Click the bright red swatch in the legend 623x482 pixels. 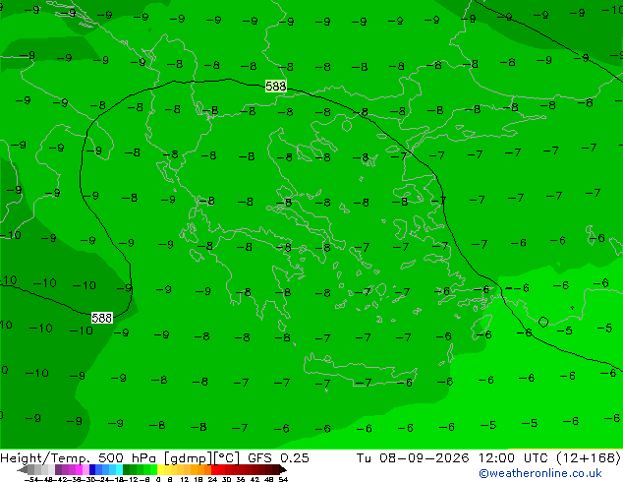(214, 469)
